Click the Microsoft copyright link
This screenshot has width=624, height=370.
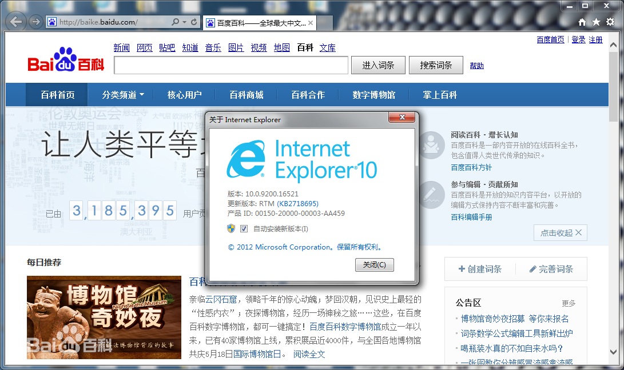tap(305, 247)
